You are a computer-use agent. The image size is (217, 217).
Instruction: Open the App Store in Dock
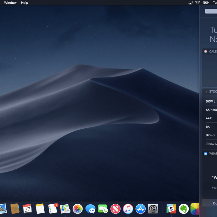140,209
